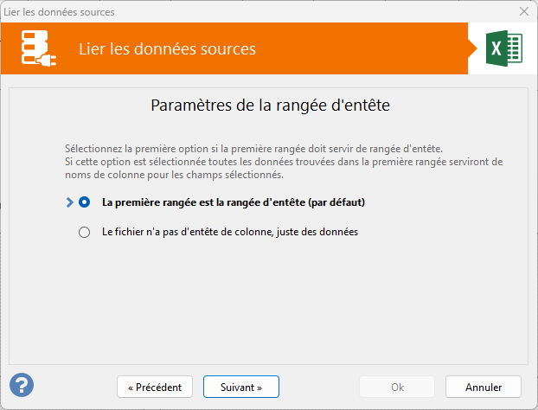Click the blue arrow beside the default option
This screenshot has height=410, width=538.
coord(70,202)
